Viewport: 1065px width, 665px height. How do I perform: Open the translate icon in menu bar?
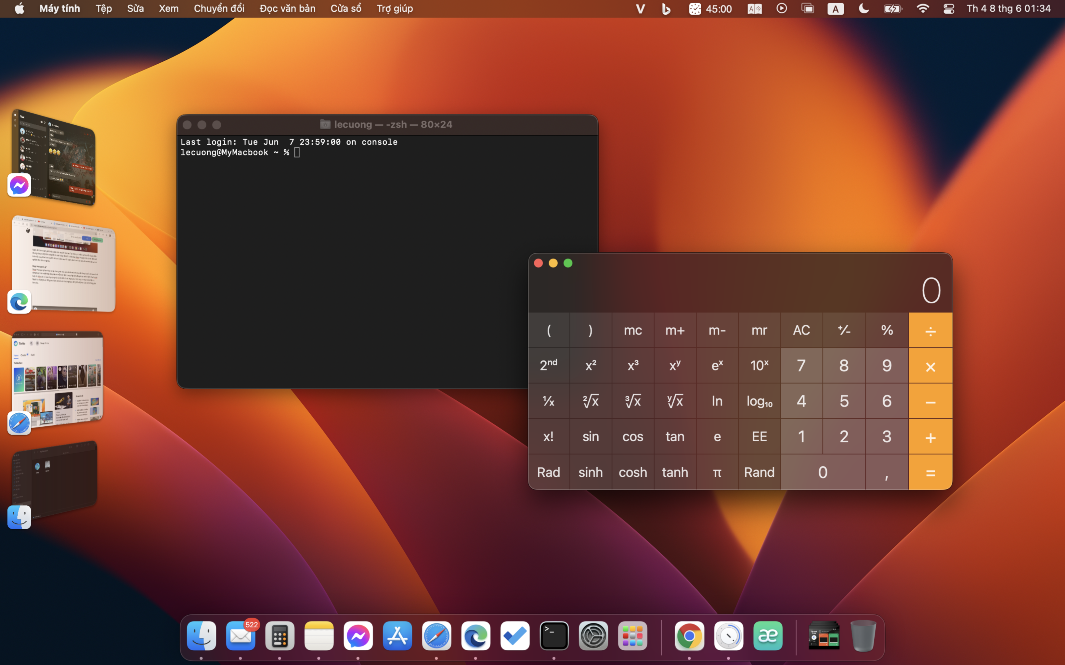click(x=754, y=8)
